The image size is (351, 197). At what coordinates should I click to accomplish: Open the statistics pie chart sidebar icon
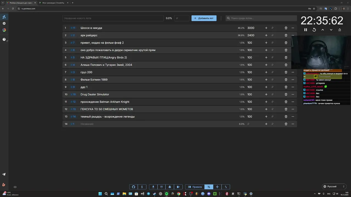[x=4, y=30]
